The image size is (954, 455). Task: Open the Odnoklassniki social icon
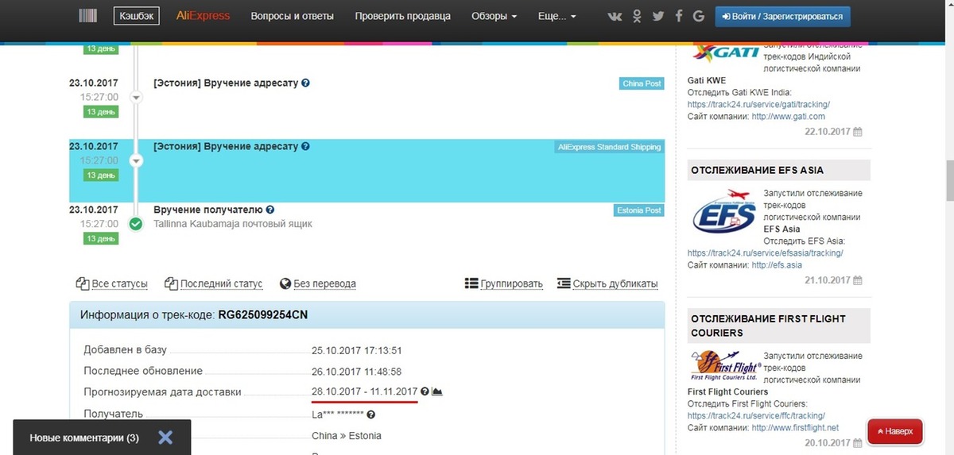(x=637, y=16)
